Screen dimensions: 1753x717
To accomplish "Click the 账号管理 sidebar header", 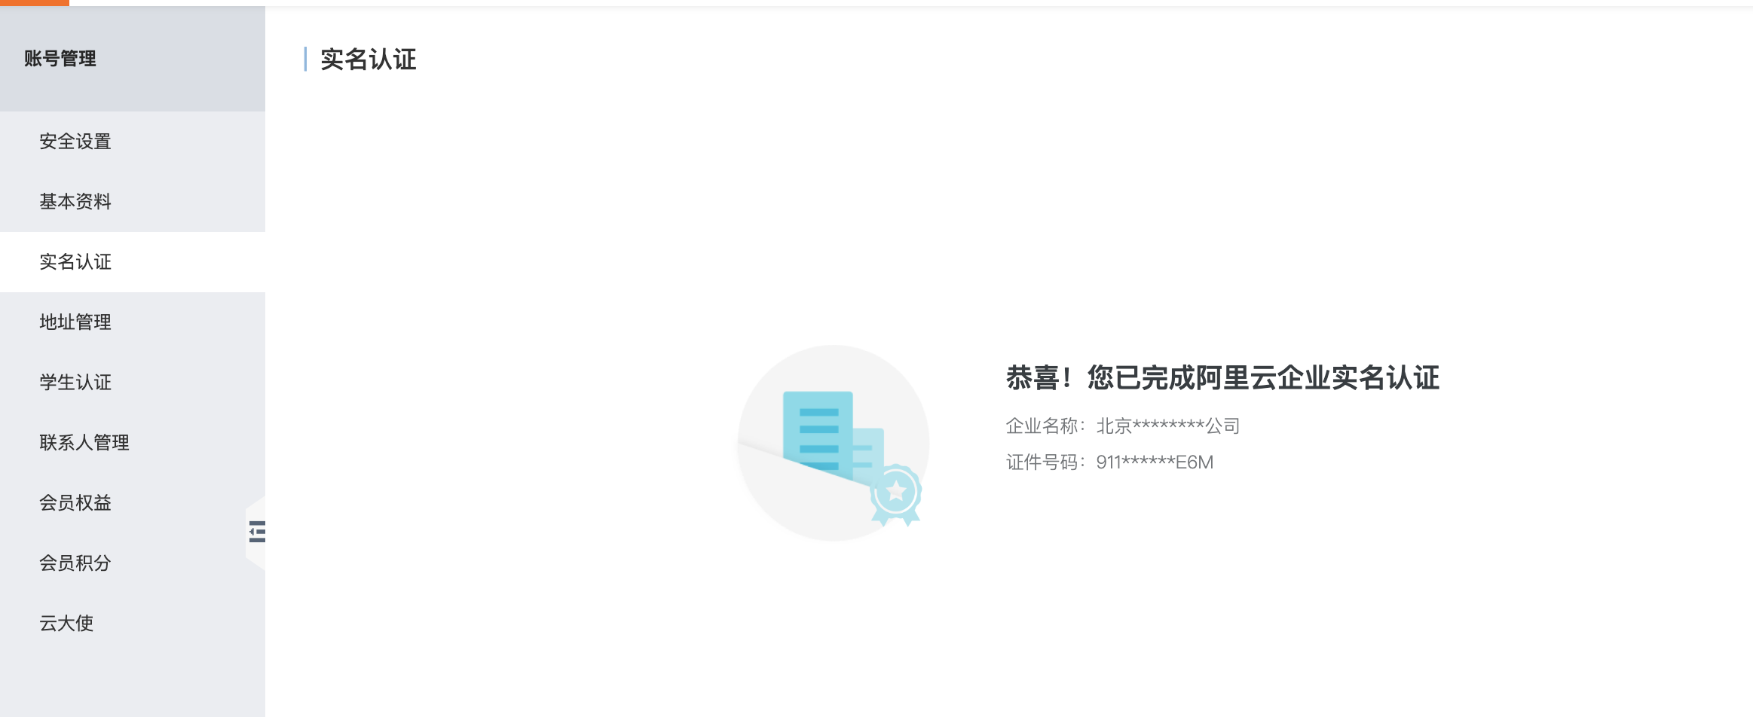I will (x=60, y=59).
